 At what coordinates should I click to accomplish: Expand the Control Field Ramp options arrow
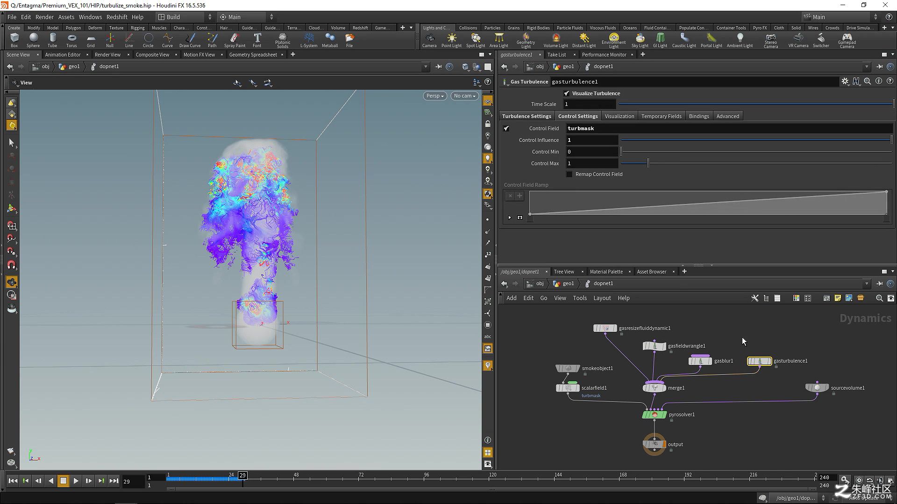click(510, 217)
